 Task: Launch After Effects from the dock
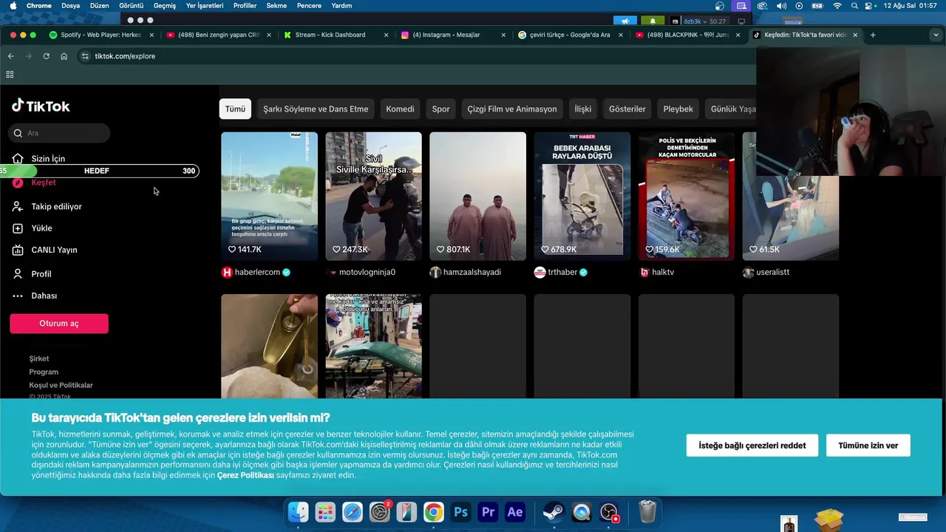coord(515,511)
